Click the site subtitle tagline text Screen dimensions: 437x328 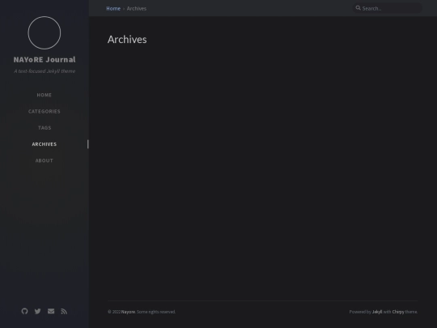point(45,71)
